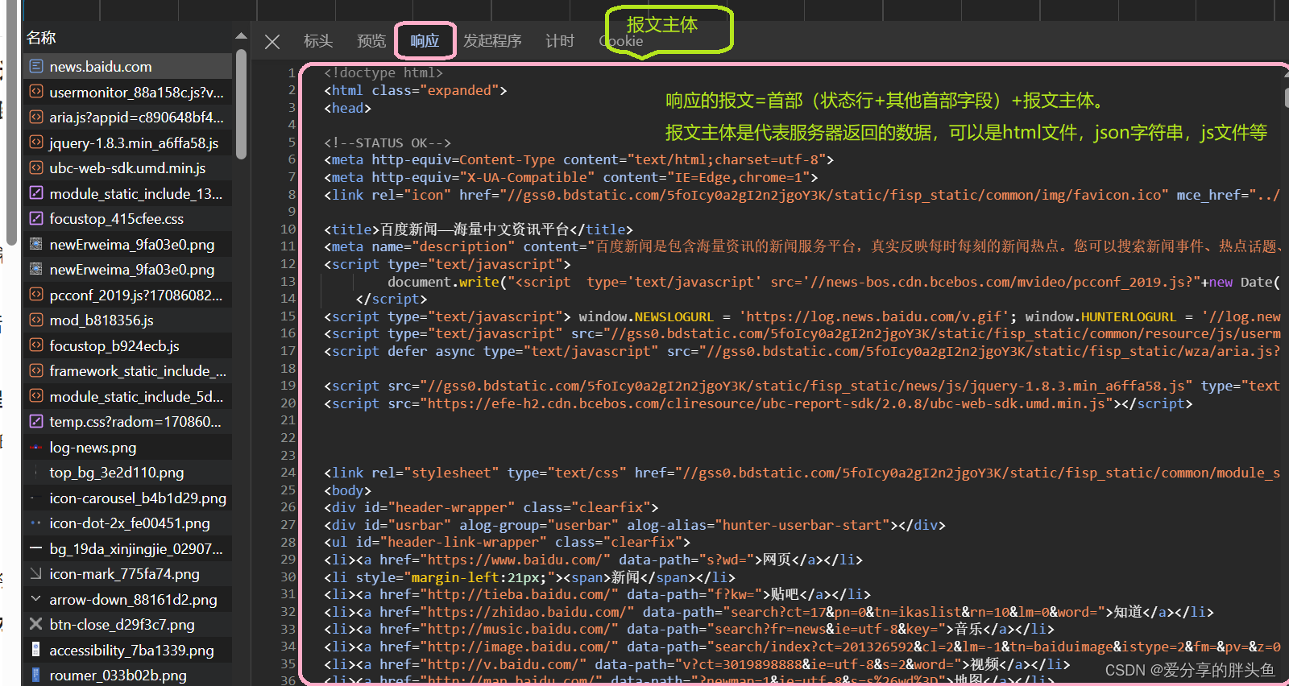The width and height of the screenshot is (1289, 686).
Task: Open the 发起程序 initiator tab
Action: 492,41
